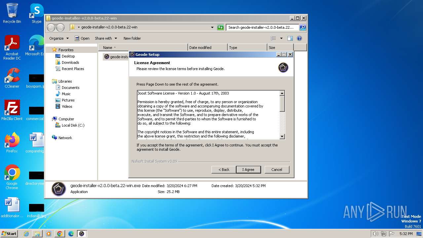Open the Organize menu in Explorer
The image size is (423, 238).
tap(59, 38)
